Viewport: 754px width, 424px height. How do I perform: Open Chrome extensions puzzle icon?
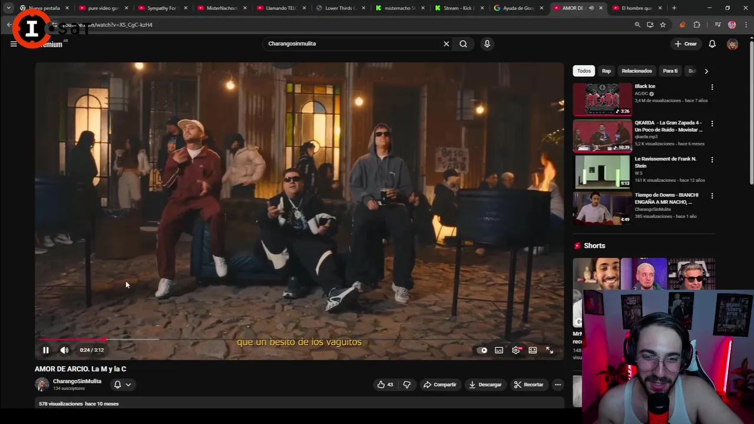tap(697, 25)
